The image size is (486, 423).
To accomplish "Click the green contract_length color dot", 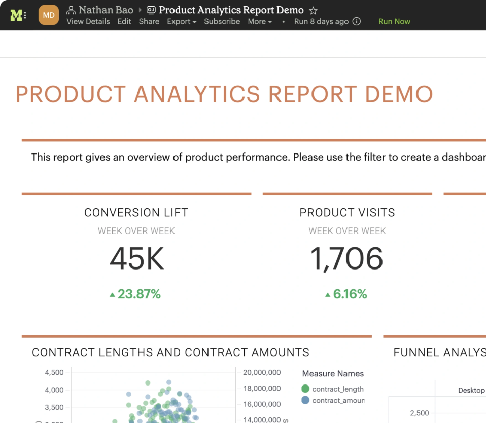I will [x=306, y=389].
